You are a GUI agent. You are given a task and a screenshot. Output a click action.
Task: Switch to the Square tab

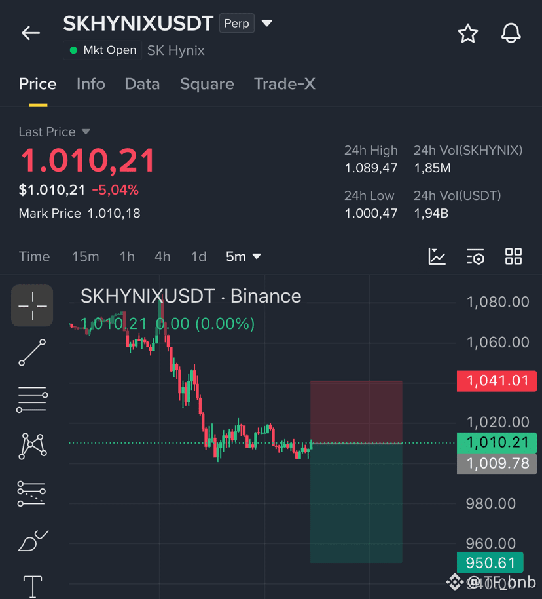pos(207,84)
